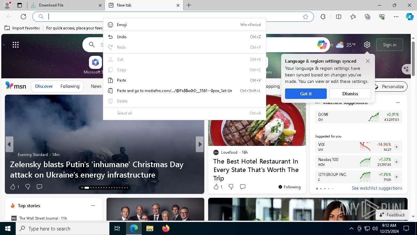Open the Collections icon
This screenshot has width=417, height=235.
tap(367, 17)
